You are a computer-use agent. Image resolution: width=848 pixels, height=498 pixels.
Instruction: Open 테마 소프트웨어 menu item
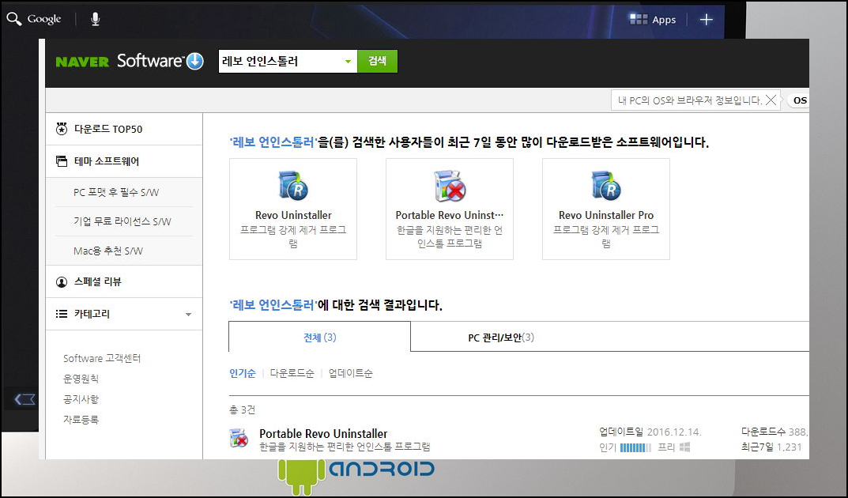click(x=124, y=161)
